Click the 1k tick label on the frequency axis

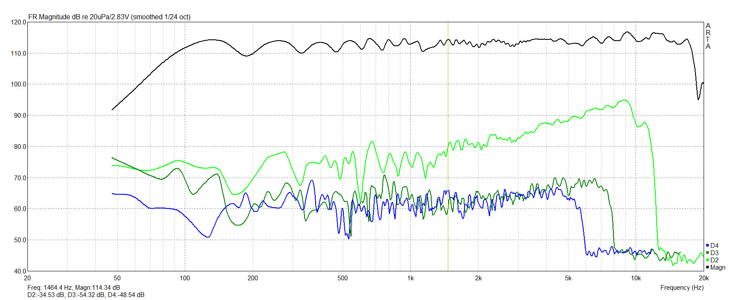tap(410, 278)
